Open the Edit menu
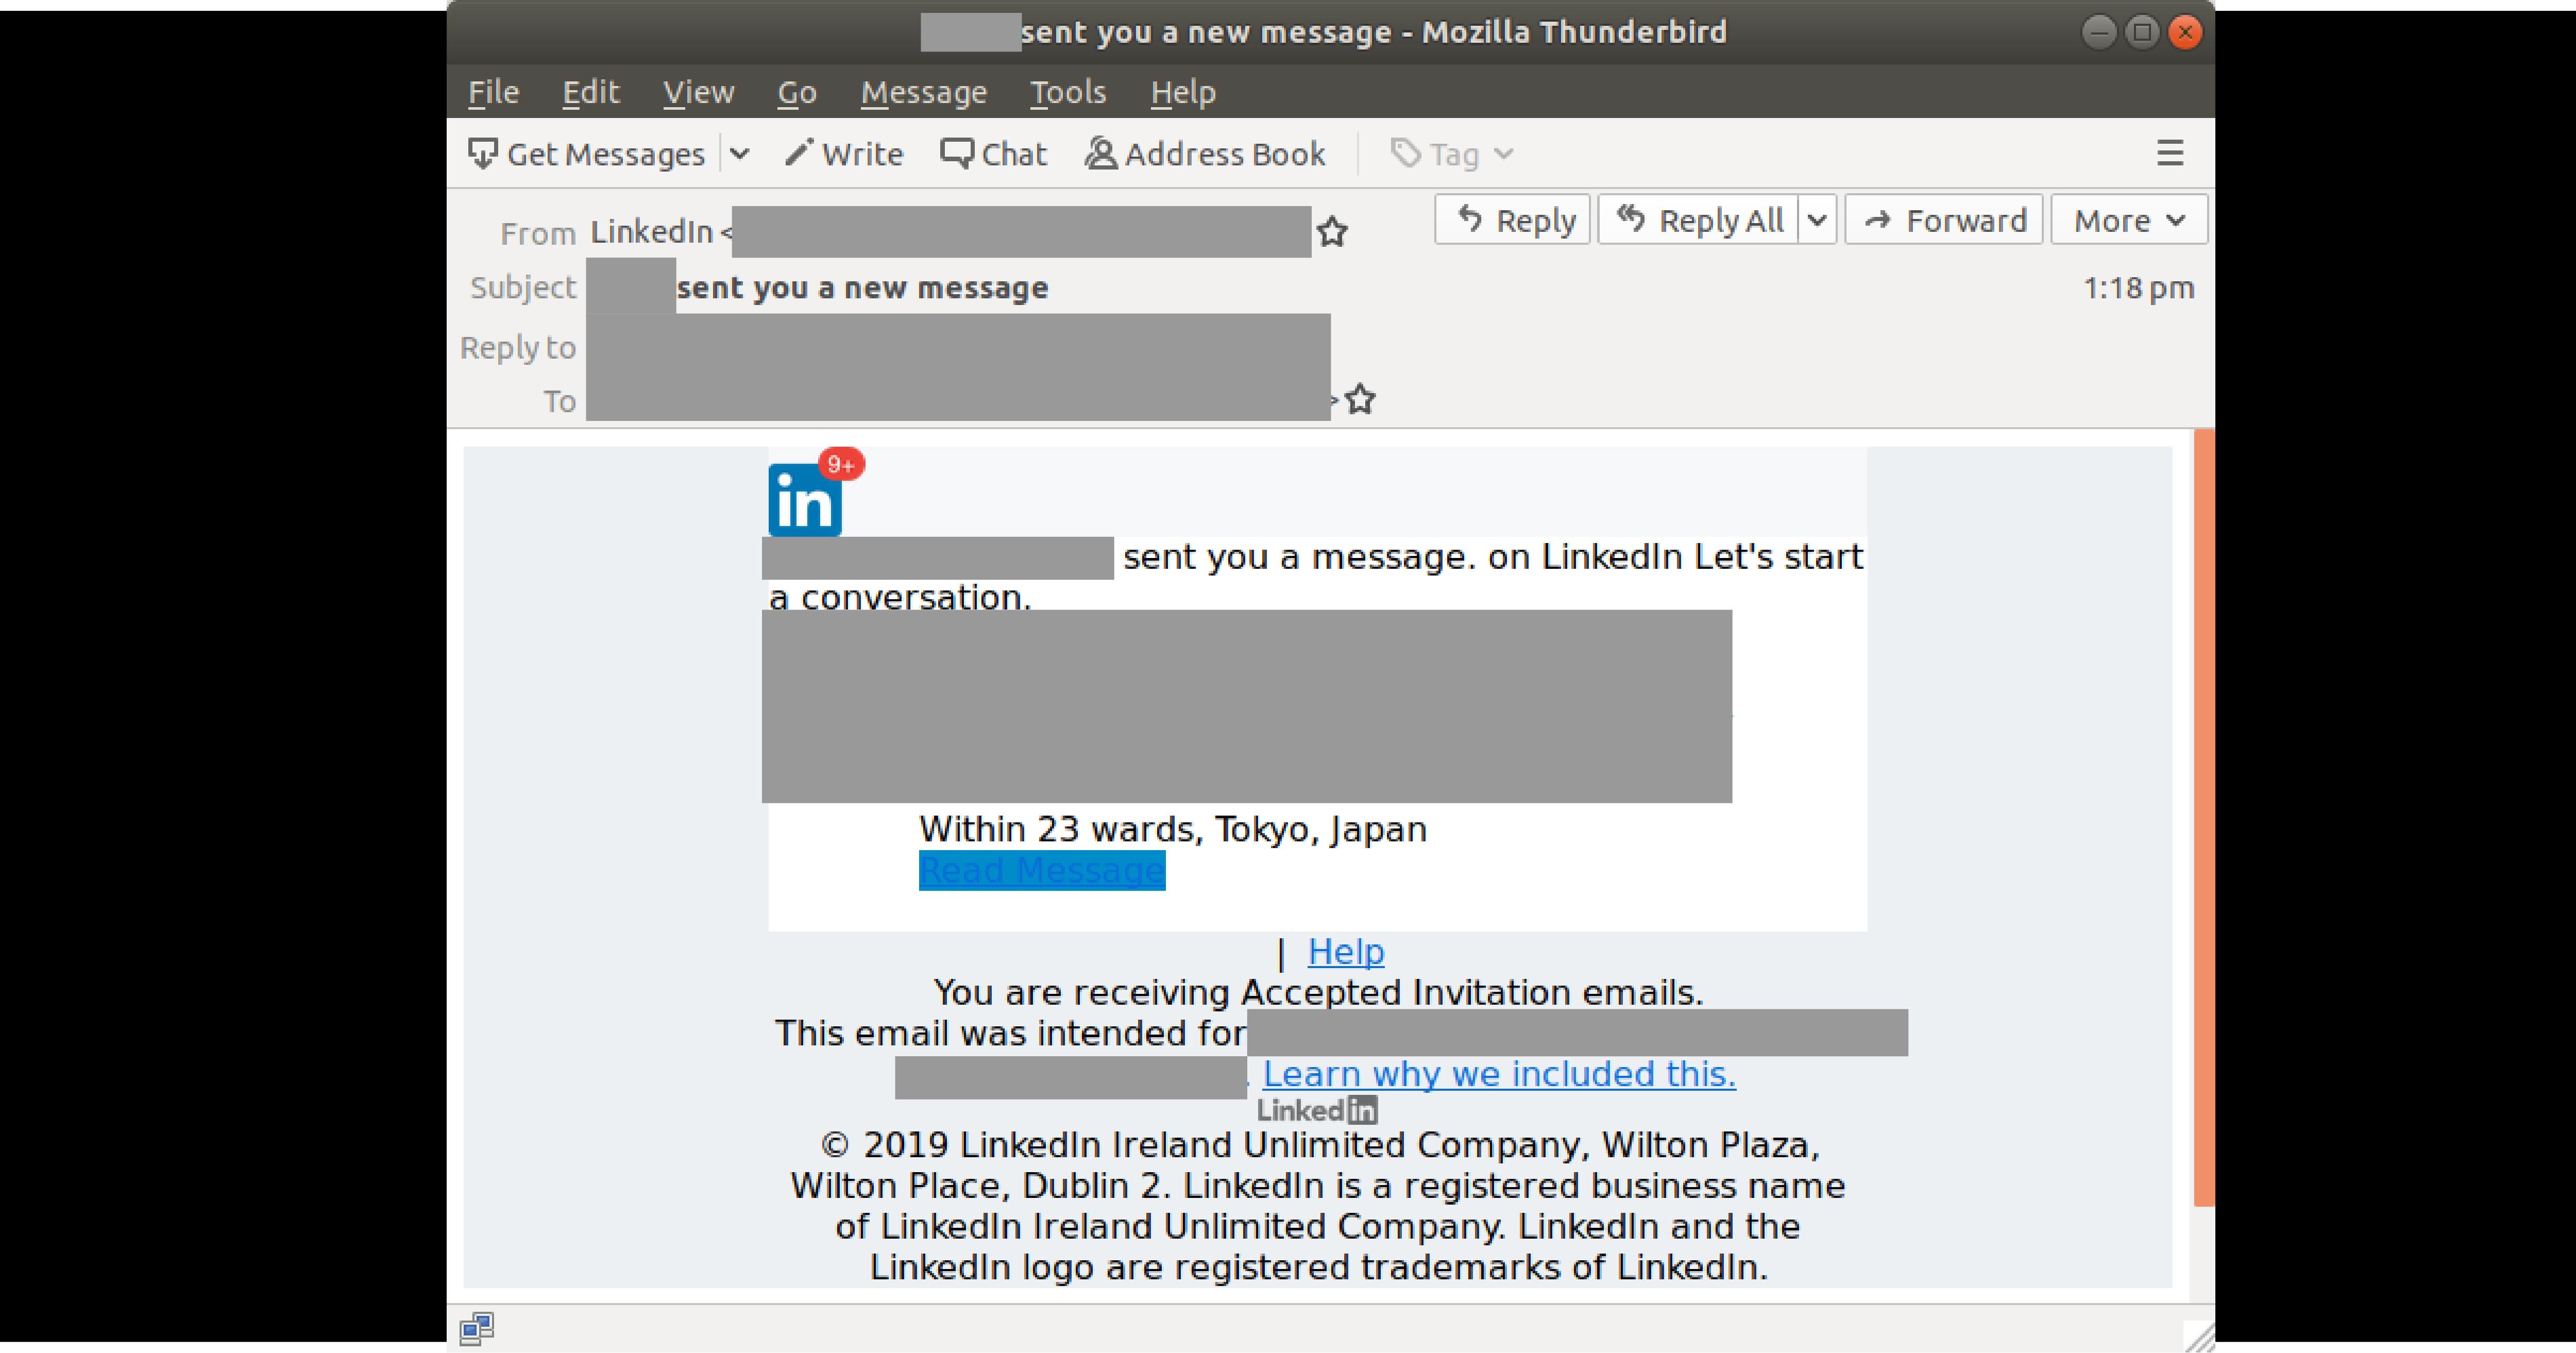The height and width of the screenshot is (1353, 2576). (x=590, y=92)
